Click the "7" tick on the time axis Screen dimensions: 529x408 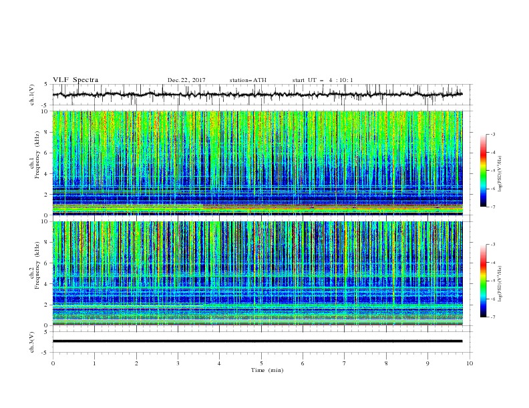345,363
